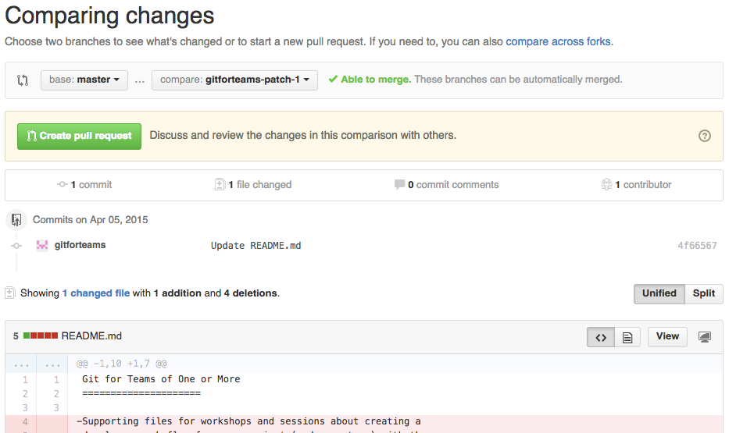Click the people icon beside 1 contributor
This screenshot has width=729, height=433.
click(x=606, y=184)
